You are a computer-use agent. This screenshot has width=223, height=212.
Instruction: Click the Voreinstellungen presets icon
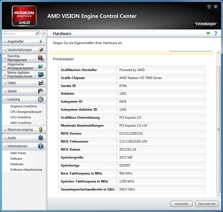[41, 50]
